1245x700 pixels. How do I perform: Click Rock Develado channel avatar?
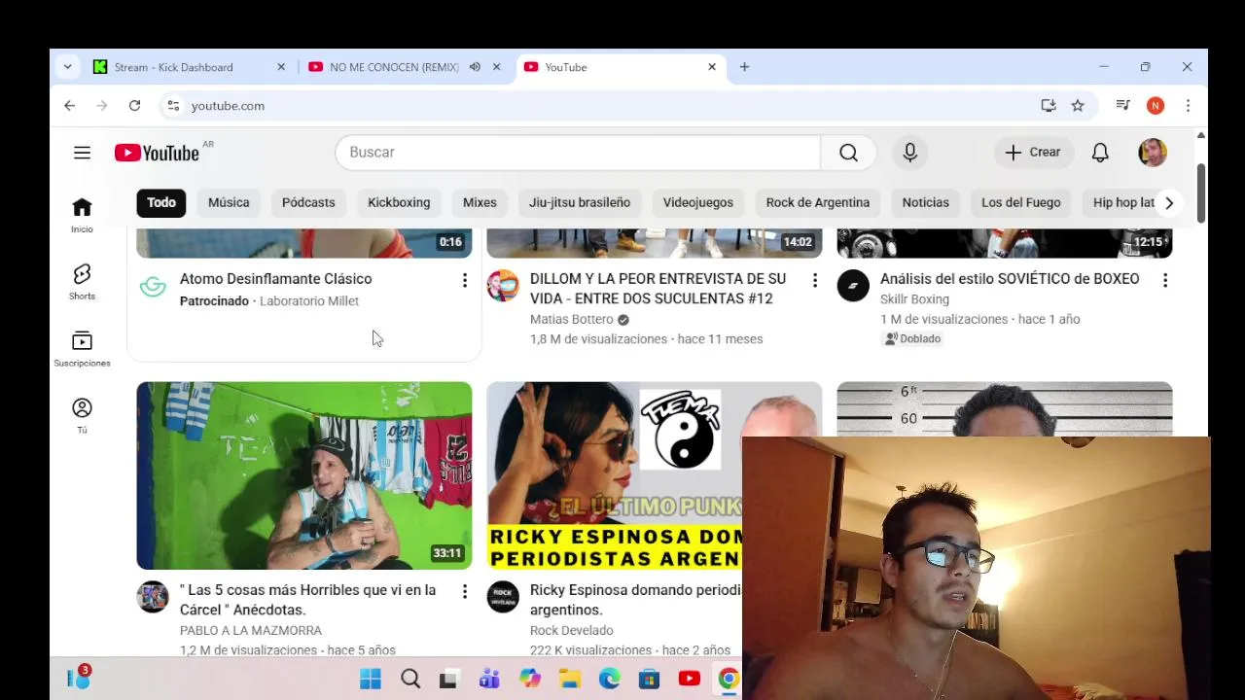(503, 597)
